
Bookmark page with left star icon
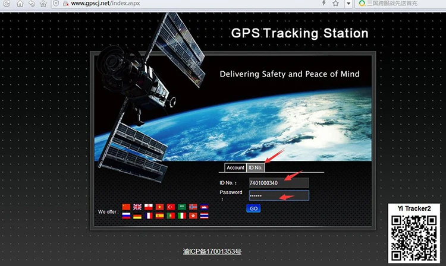point(43,4)
